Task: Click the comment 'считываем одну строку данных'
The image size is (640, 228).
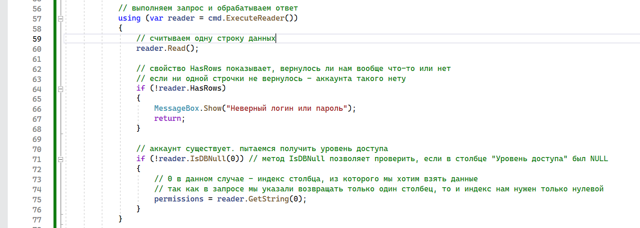Action: [206, 38]
